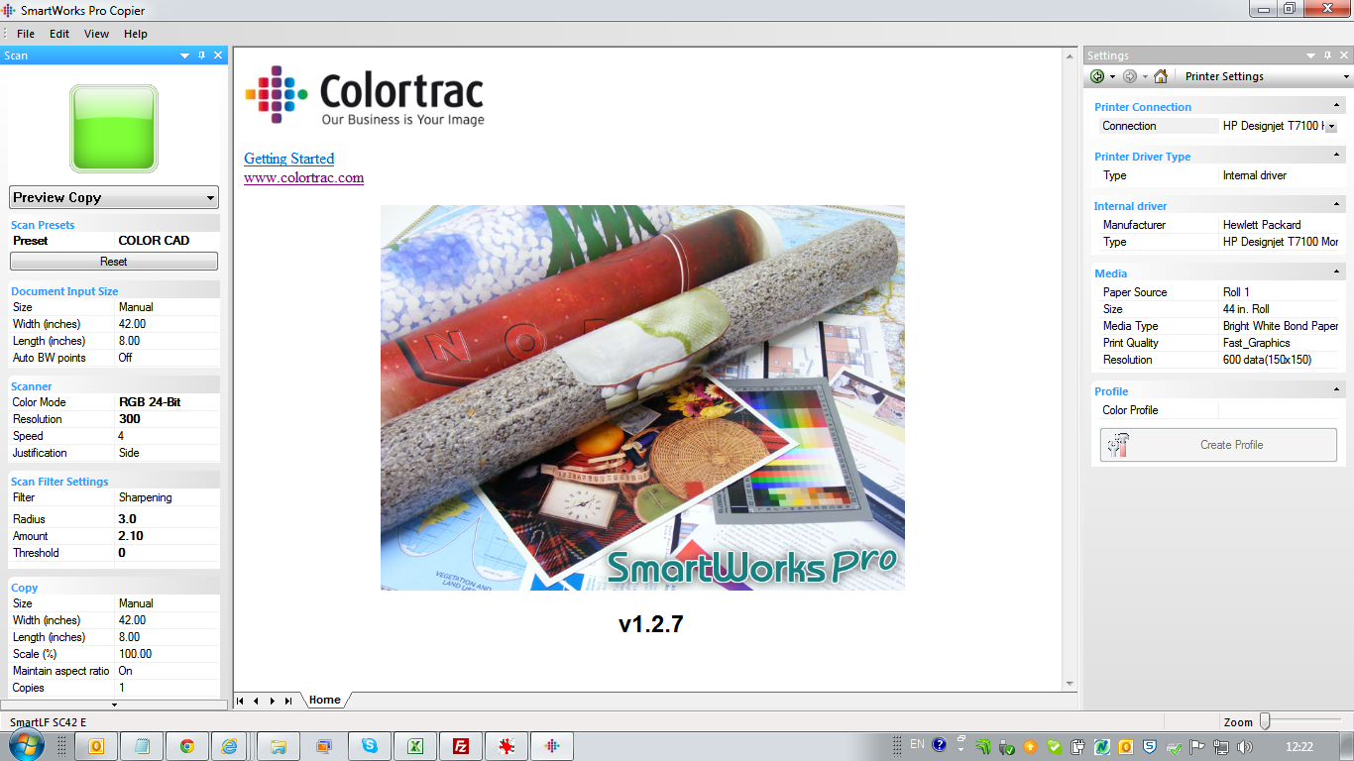The width and height of the screenshot is (1354, 761).
Task: Adjust the Zoom slider in status bar
Action: (1265, 722)
